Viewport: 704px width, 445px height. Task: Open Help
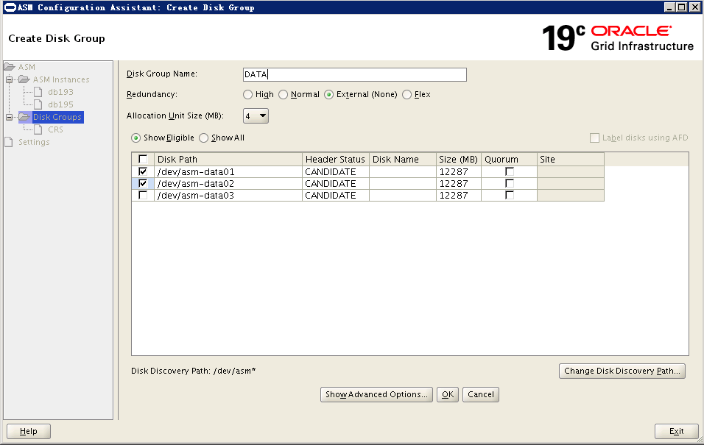tap(28, 432)
